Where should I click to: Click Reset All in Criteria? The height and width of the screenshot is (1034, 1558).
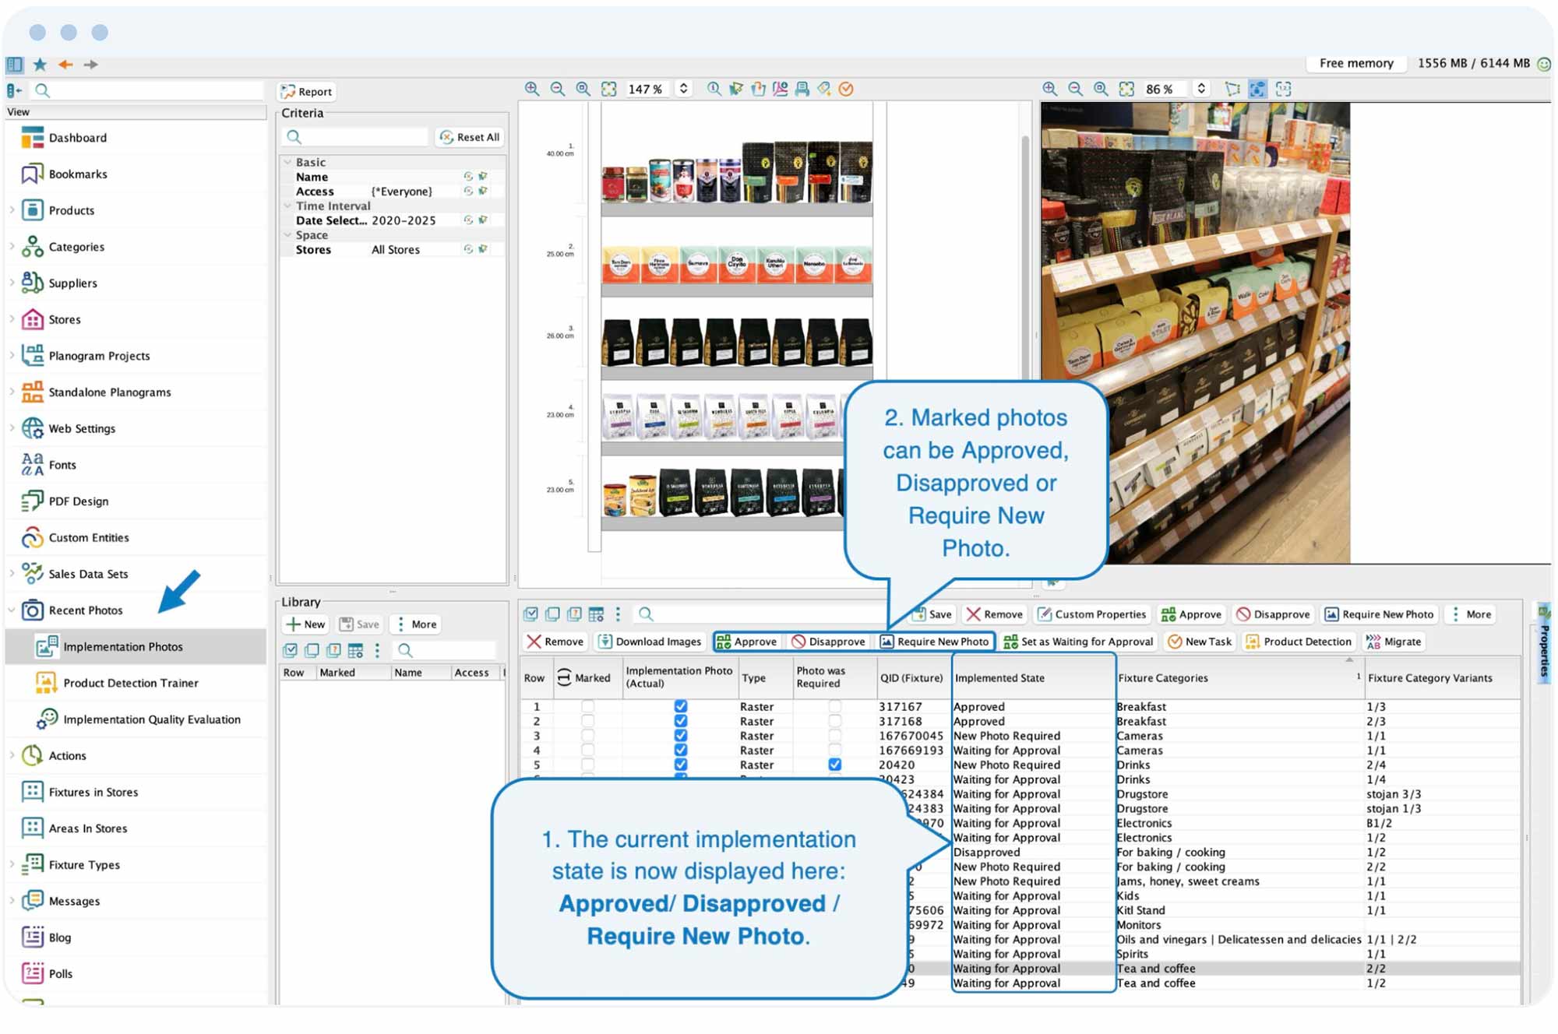pos(470,137)
